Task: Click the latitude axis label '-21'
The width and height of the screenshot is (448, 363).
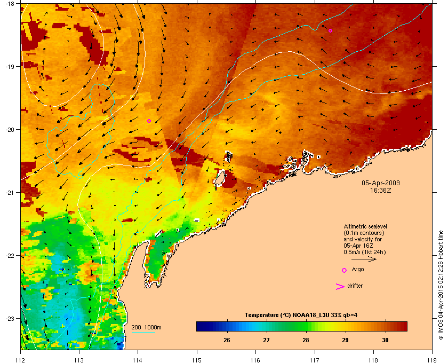Action: coord(10,192)
